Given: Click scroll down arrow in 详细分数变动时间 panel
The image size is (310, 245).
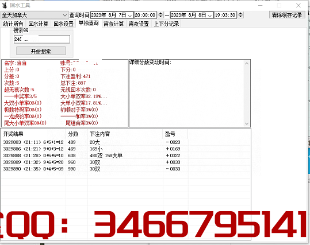Looking at the screenshot, I should (247, 123).
